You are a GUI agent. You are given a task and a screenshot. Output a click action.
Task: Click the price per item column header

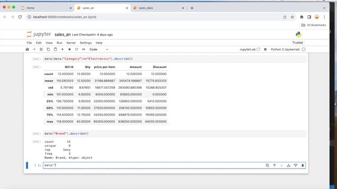pyautogui.click(x=104, y=67)
